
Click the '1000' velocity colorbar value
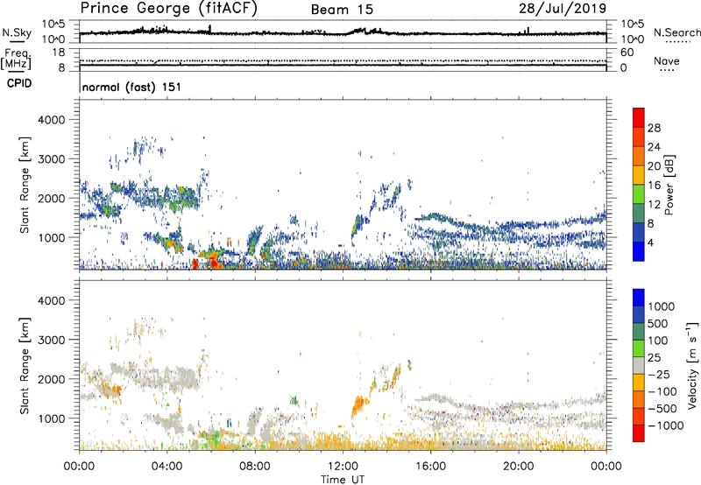pyautogui.click(x=662, y=306)
